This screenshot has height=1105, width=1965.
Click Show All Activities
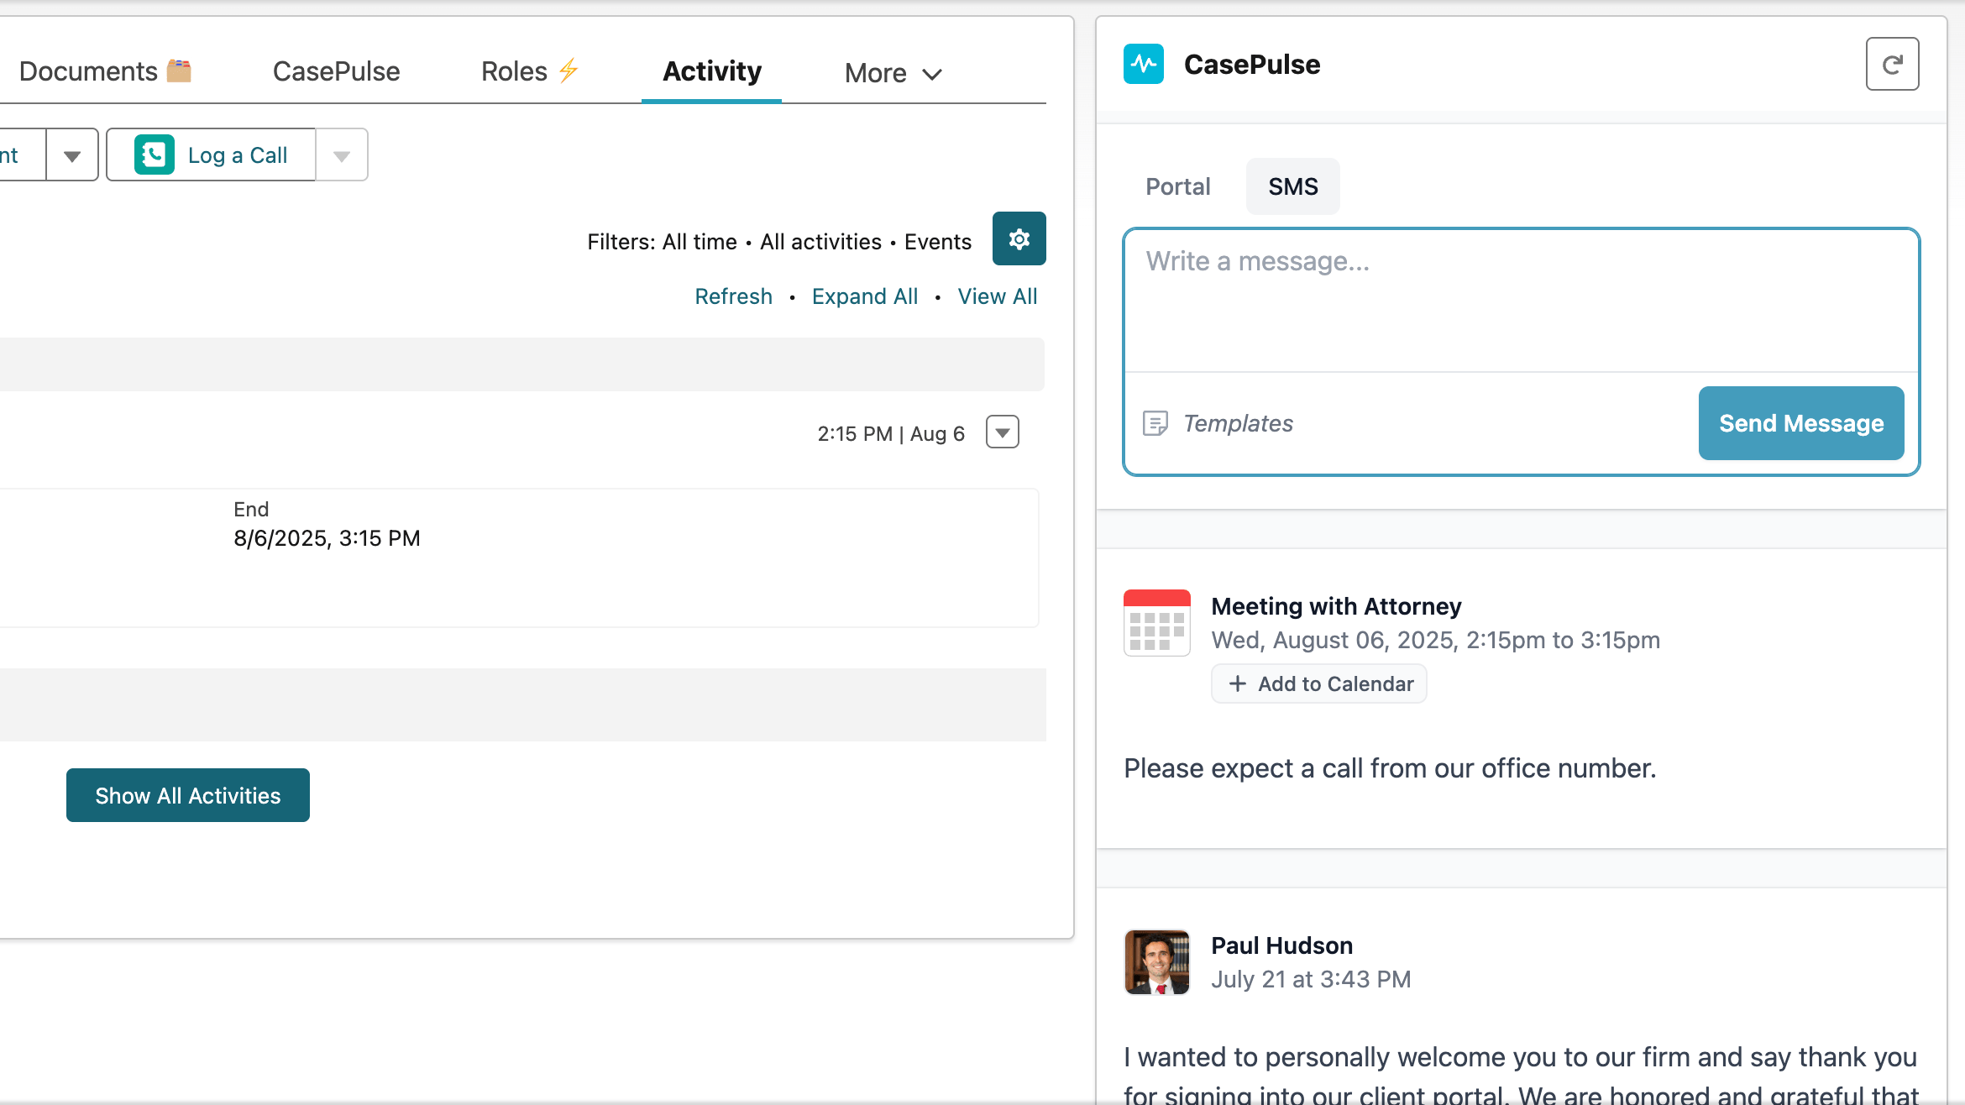(x=187, y=795)
